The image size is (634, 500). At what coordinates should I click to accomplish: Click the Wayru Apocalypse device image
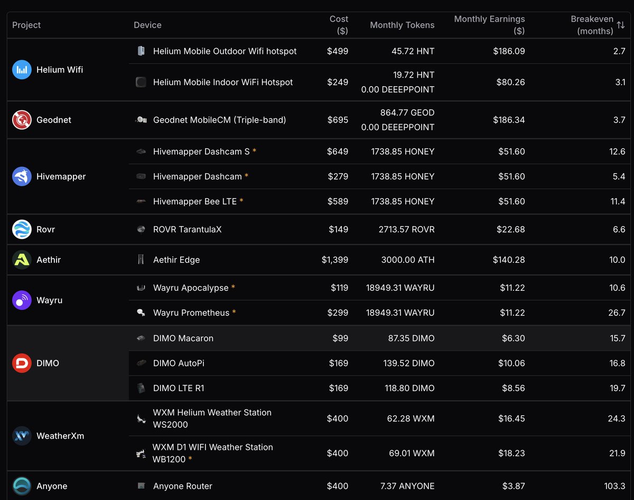click(x=141, y=288)
